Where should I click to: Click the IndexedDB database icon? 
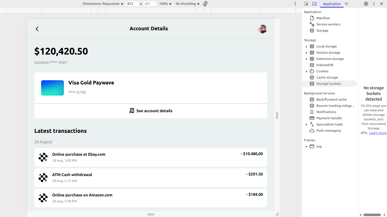pyautogui.click(x=312, y=65)
